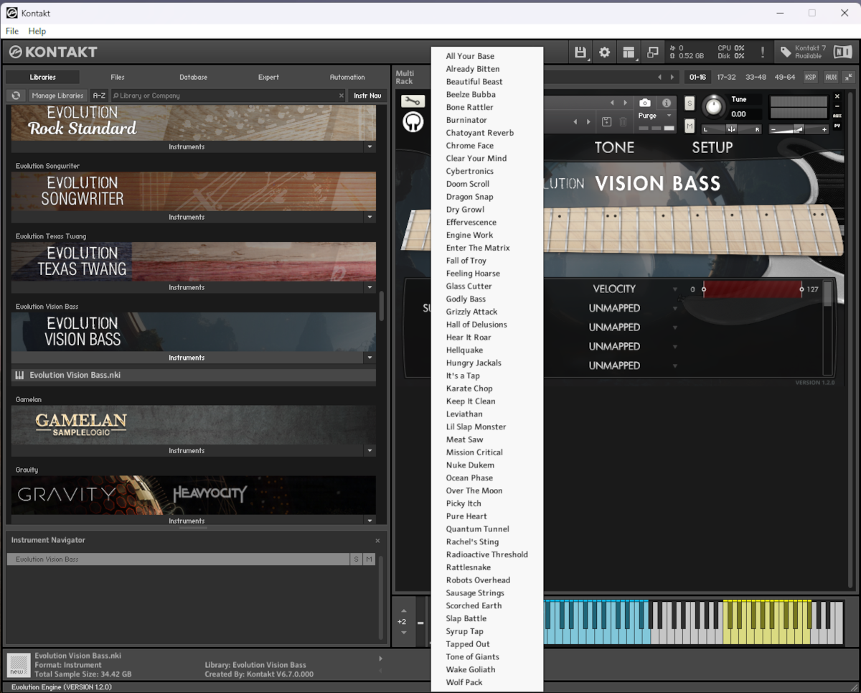The height and width of the screenshot is (693, 861).
Task: Expand the Gravity library options arrow
Action: click(370, 521)
